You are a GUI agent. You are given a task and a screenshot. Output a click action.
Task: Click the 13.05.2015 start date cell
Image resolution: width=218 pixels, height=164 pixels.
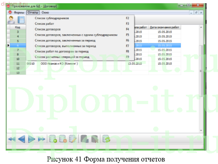click(135, 63)
